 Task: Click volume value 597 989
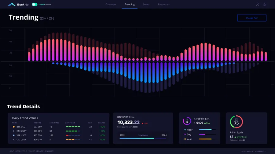tap(38, 127)
